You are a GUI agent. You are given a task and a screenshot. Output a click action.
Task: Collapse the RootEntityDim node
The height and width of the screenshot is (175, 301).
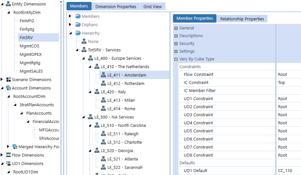(9, 13)
